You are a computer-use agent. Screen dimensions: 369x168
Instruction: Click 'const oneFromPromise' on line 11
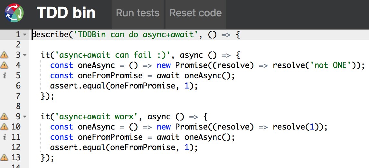(96, 137)
